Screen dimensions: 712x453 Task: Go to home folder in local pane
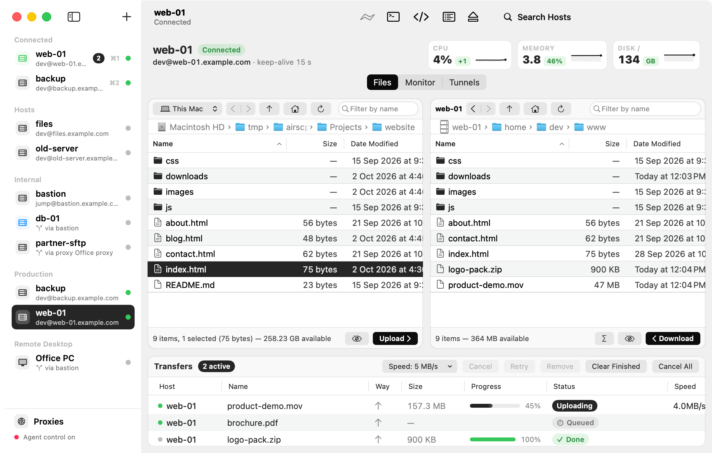pos(295,109)
